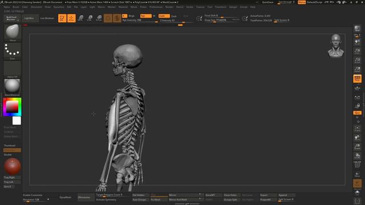The height and width of the screenshot is (205, 365).
Task: Open the Brush menu
Action: coord(16,7)
